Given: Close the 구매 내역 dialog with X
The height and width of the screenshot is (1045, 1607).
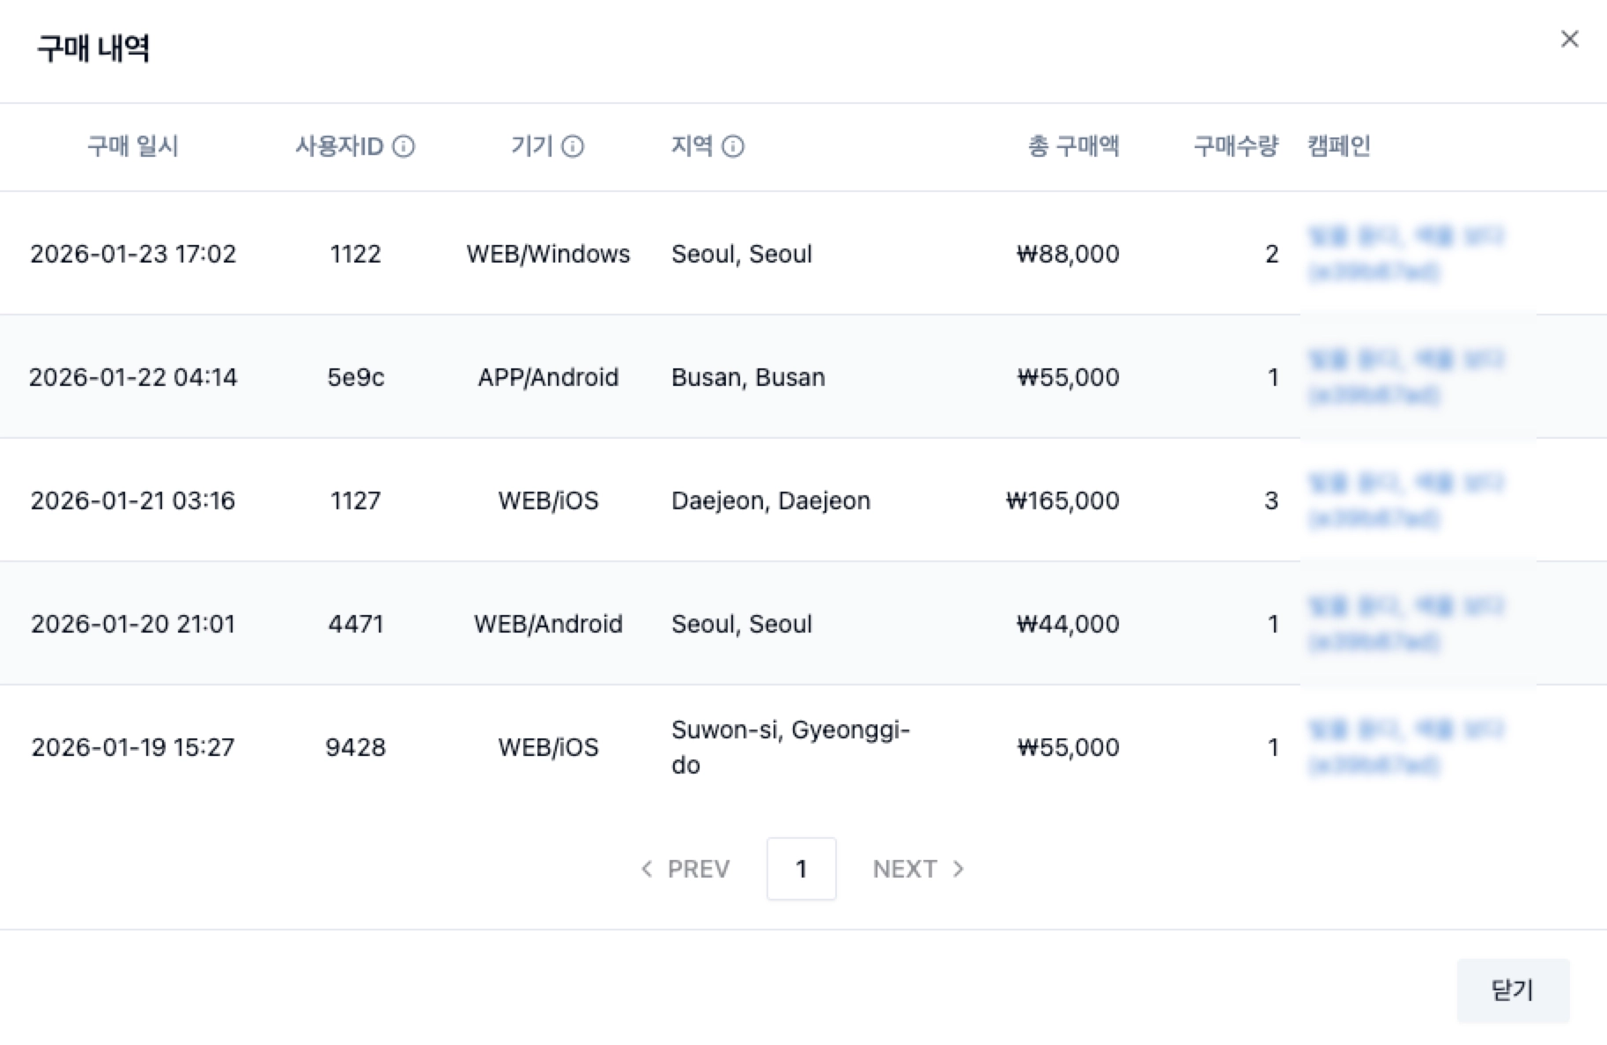Looking at the screenshot, I should pos(1569,39).
